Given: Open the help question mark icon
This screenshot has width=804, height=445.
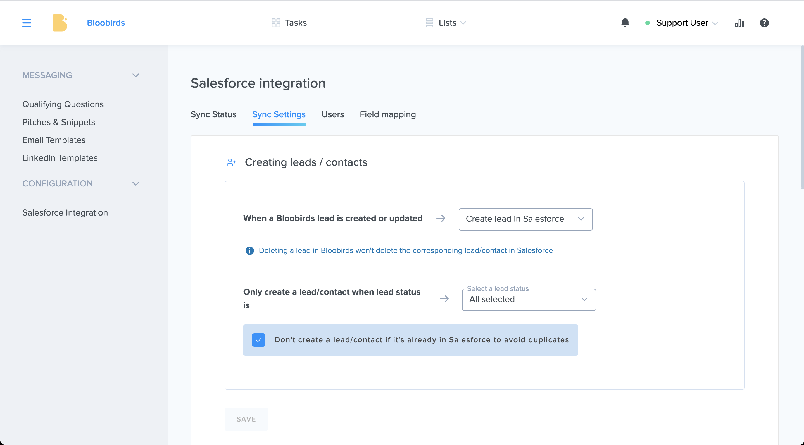Looking at the screenshot, I should (764, 23).
